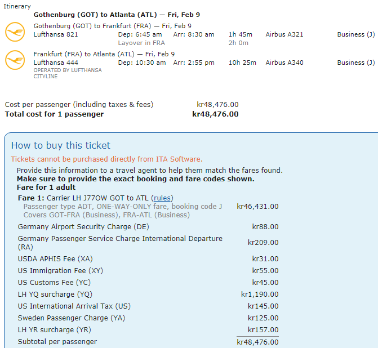The width and height of the screenshot is (378, 348).
Task: Click 'Gothenburg (GOT) to Frankfurt (FRA)' segment title
Action: [92, 26]
